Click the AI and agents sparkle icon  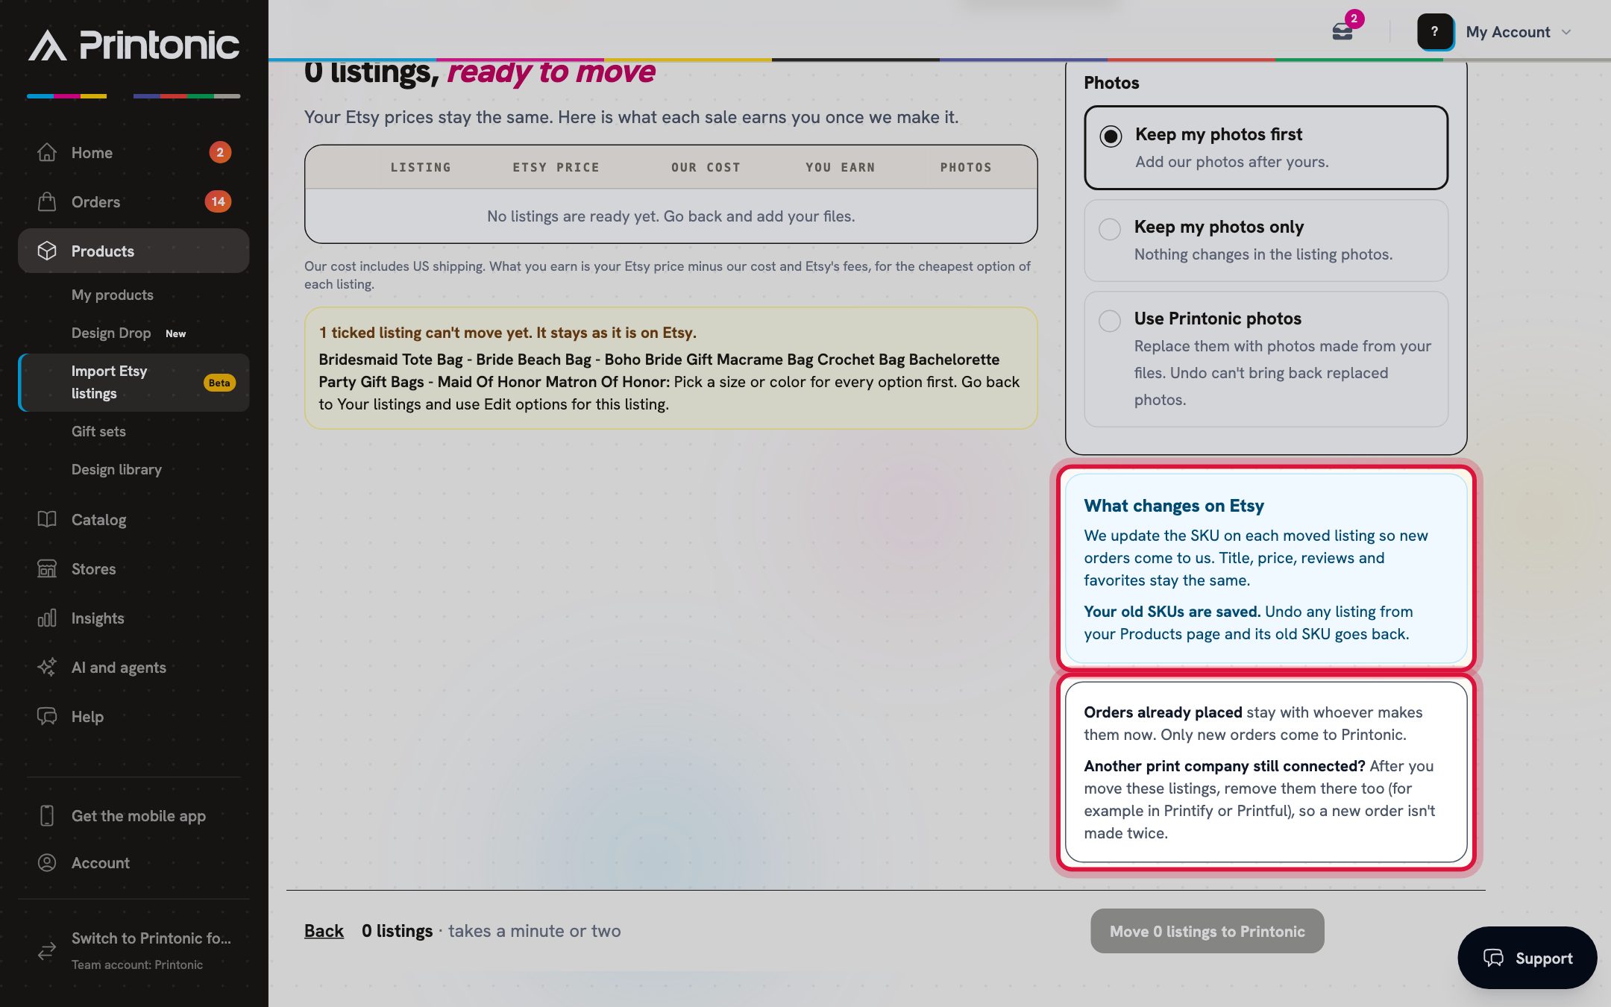click(x=47, y=667)
